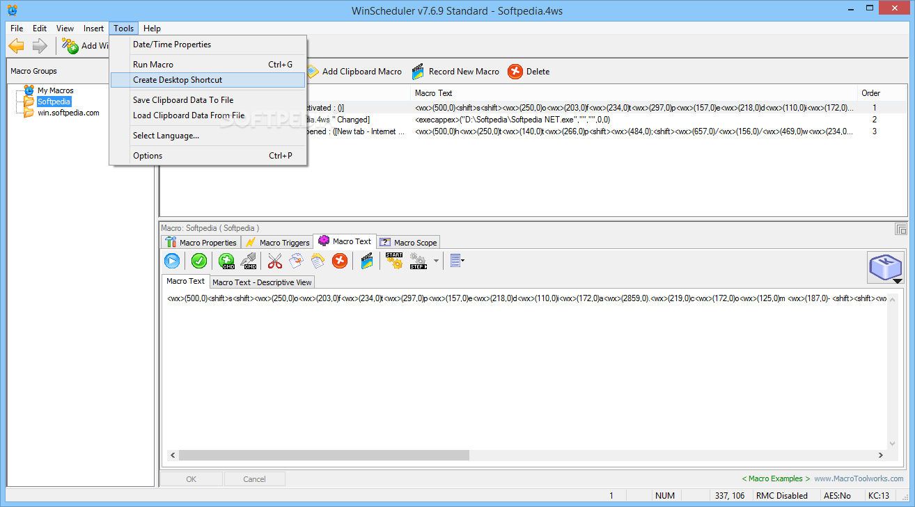The image size is (915, 507).
Task: Open the text lines view dropdown
Action: (458, 261)
